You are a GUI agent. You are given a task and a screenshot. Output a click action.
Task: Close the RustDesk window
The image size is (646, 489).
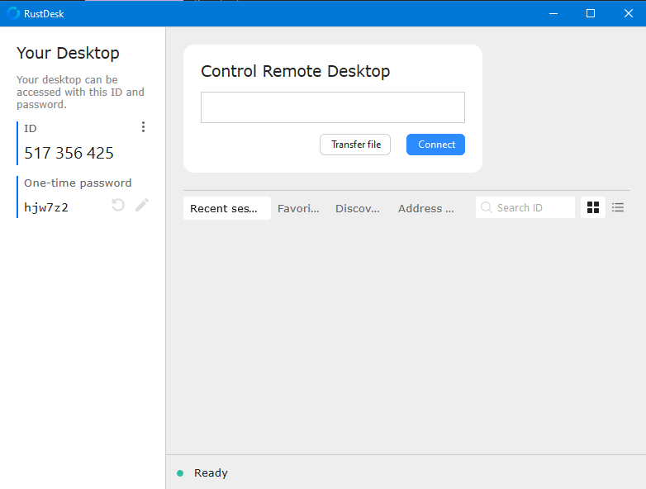coord(628,13)
